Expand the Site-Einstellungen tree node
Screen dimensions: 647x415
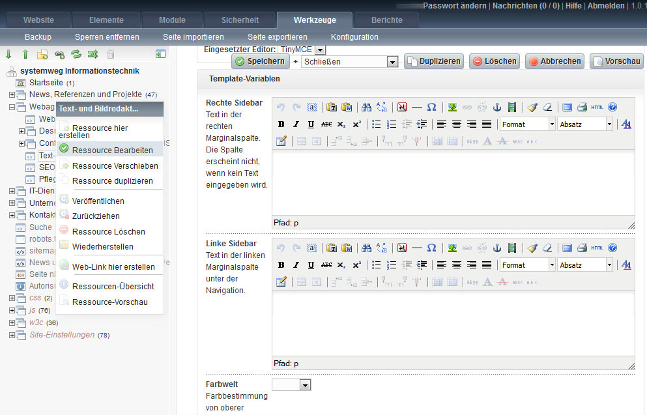(12, 335)
